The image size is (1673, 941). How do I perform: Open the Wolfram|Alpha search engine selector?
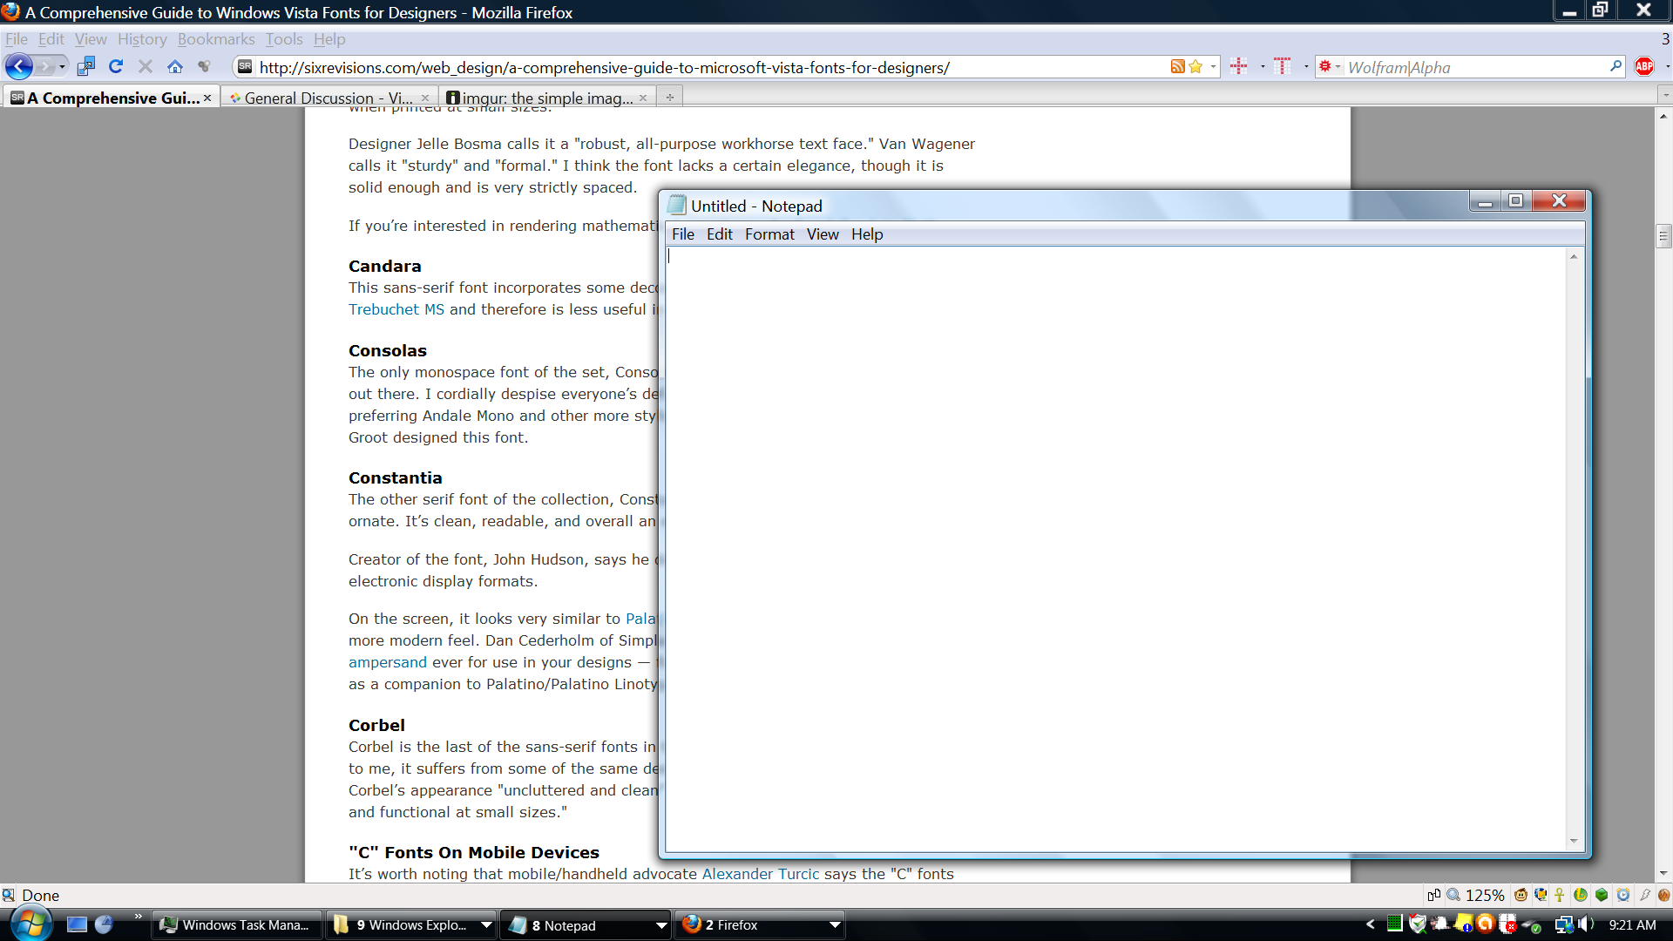1330,67
